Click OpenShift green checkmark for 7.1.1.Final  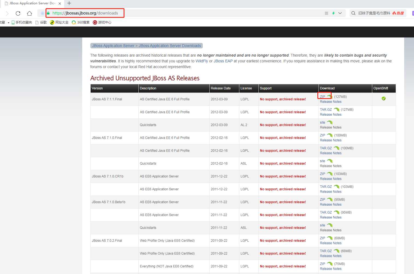click(383, 98)
